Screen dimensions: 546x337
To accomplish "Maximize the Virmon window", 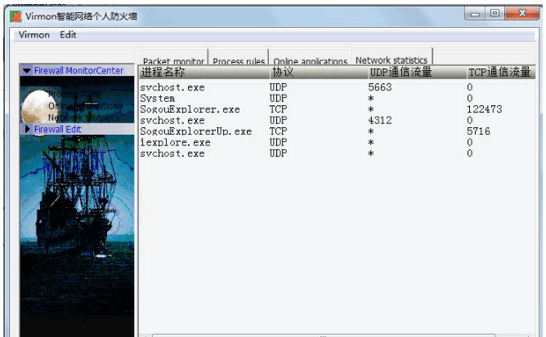I will pos(495,14).
